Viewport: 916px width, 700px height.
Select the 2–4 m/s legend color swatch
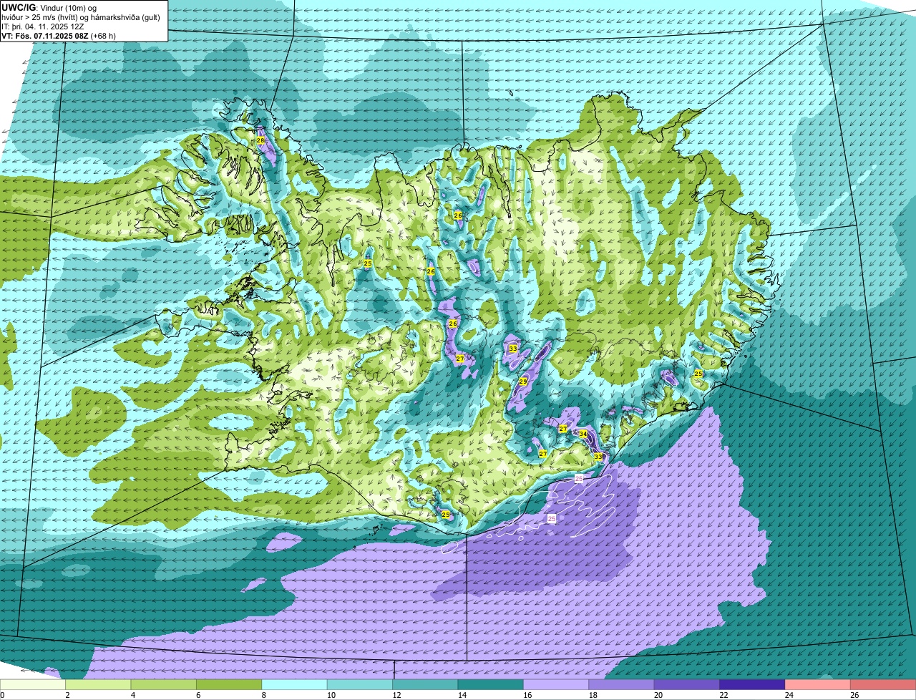(98, 684)
